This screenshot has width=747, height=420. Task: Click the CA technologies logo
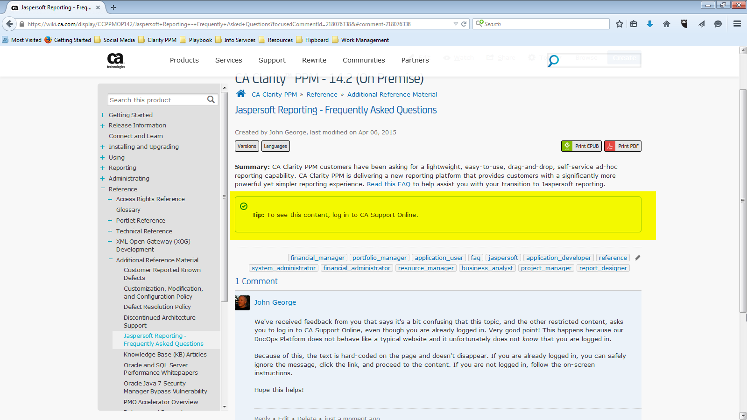(116, 61)
